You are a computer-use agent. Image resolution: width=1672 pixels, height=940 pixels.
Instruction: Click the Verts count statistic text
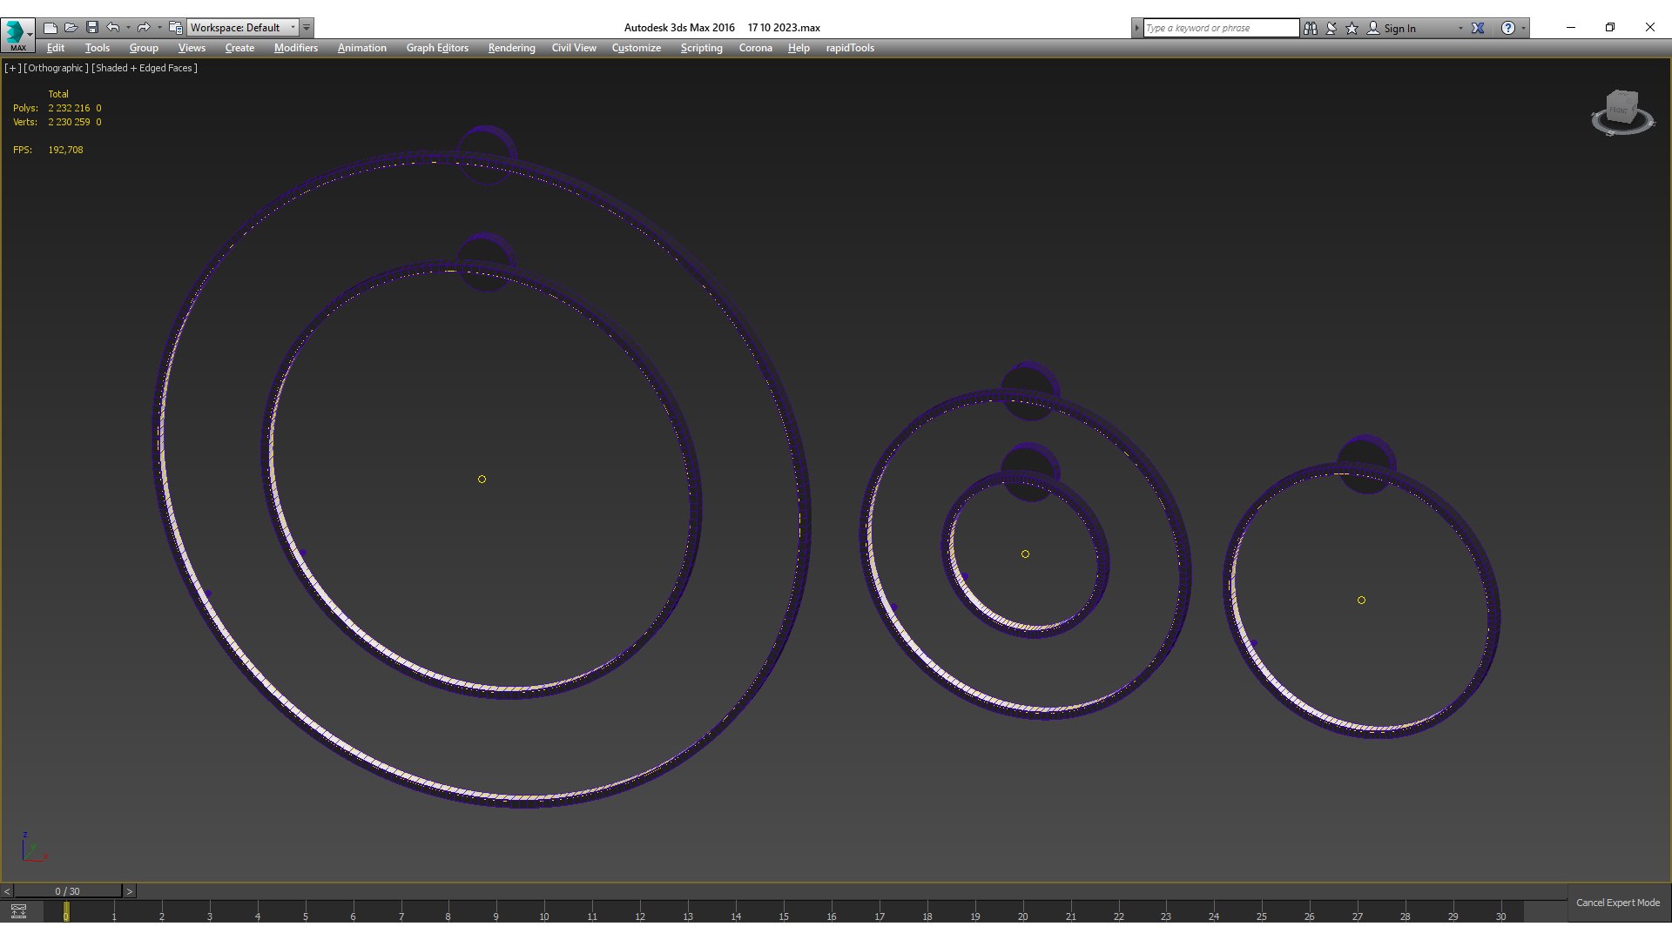point(57,122)
